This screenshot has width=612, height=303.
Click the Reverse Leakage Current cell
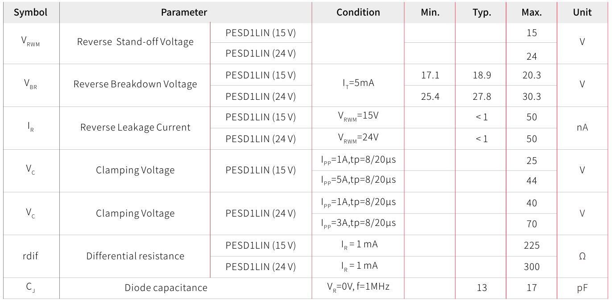pos(135,127)
